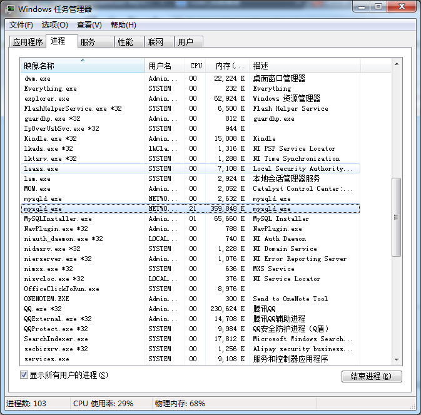Select guardhp.exe *32 process
This screenshot has height=415, width=421.
[x=190, y=118]
